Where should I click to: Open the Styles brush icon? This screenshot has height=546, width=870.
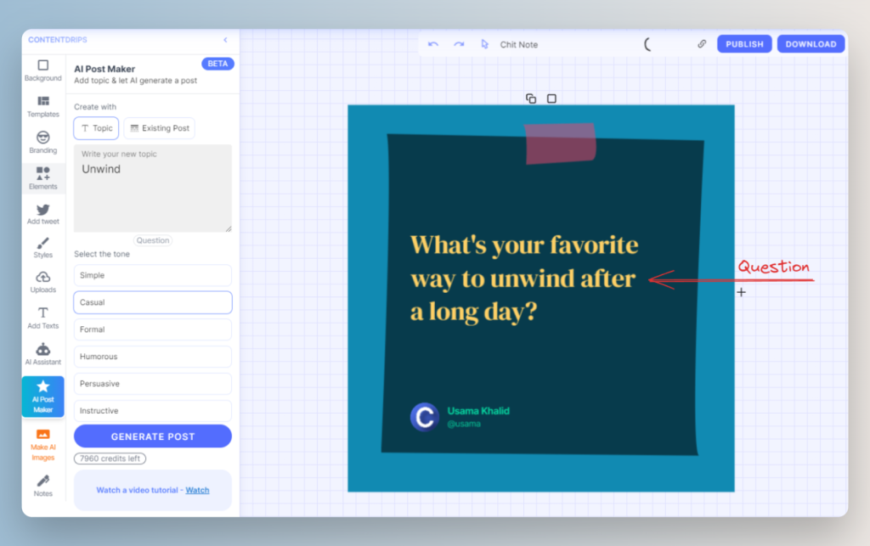coord(42,243)
